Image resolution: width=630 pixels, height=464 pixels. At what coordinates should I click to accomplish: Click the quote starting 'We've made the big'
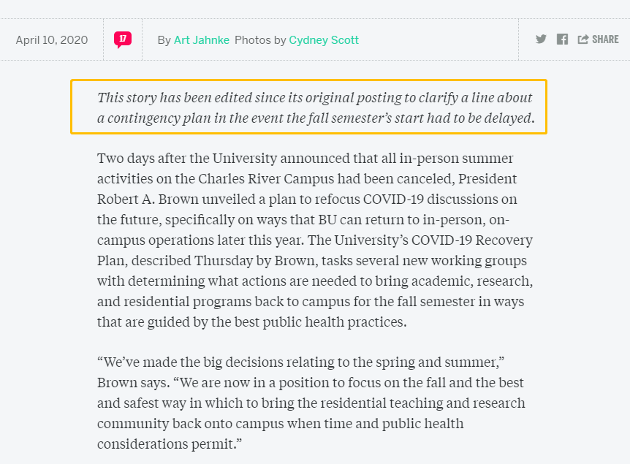pyautogui.click(x=311, y=403)
